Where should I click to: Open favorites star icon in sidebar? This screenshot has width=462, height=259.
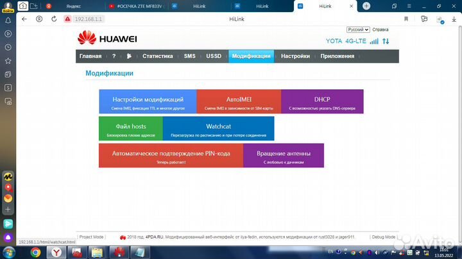(x=8, y=61)
